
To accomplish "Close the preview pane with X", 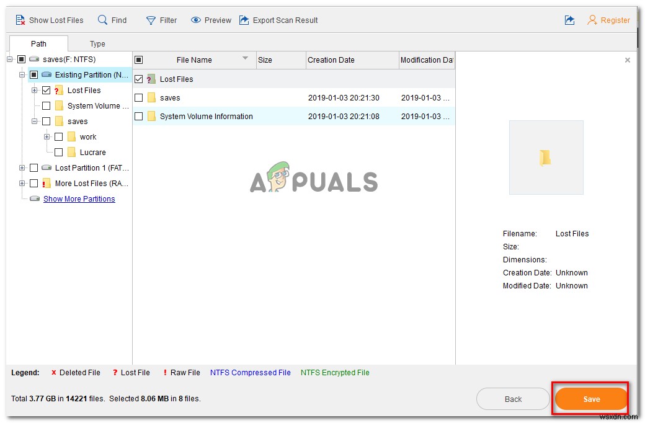I will tap(627, 60).
